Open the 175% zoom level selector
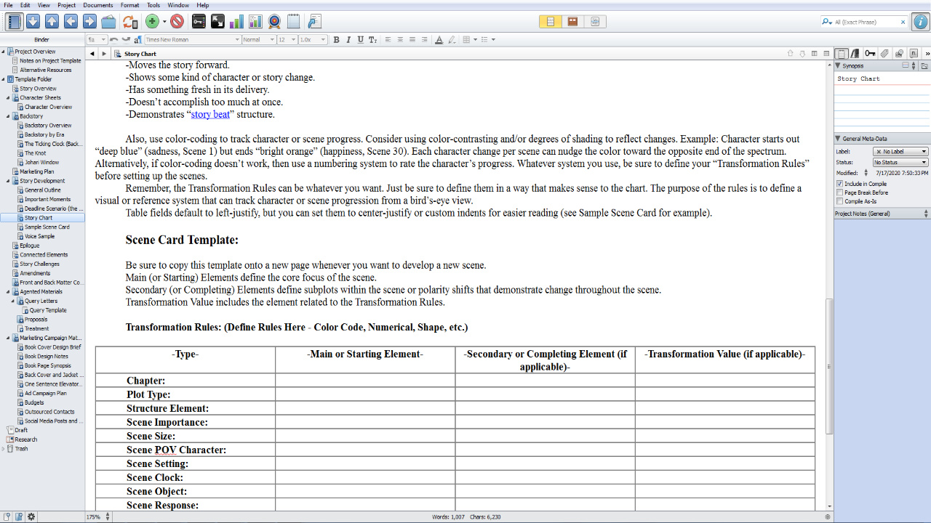This screenshot has height=523, width=931. tap(99, 517)
